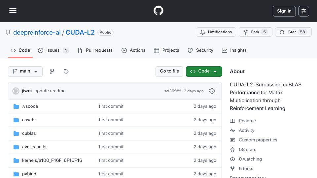The width and height of the screenshot is (317, 178).
Task: Star the CUDA-L2 repository
Action: tap(293, 32)
